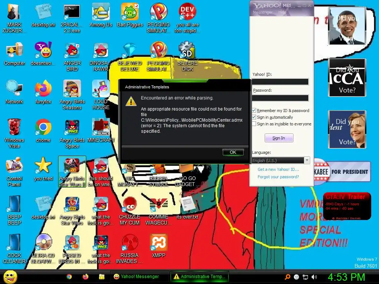This screenshot has width=379, height=284.
Task: Launch the chome Chrome desktop icon
Action: point(43,131)
